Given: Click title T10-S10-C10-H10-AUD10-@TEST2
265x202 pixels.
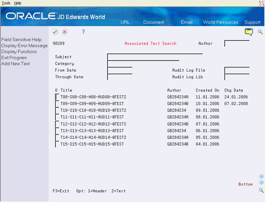Looking at the screenshot, I should pyautogui.click(x=93, y=110).
